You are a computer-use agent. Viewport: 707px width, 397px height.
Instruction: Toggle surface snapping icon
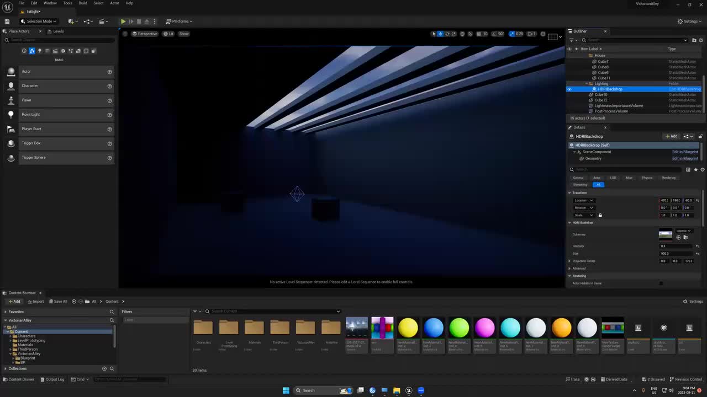pos(470,34)
